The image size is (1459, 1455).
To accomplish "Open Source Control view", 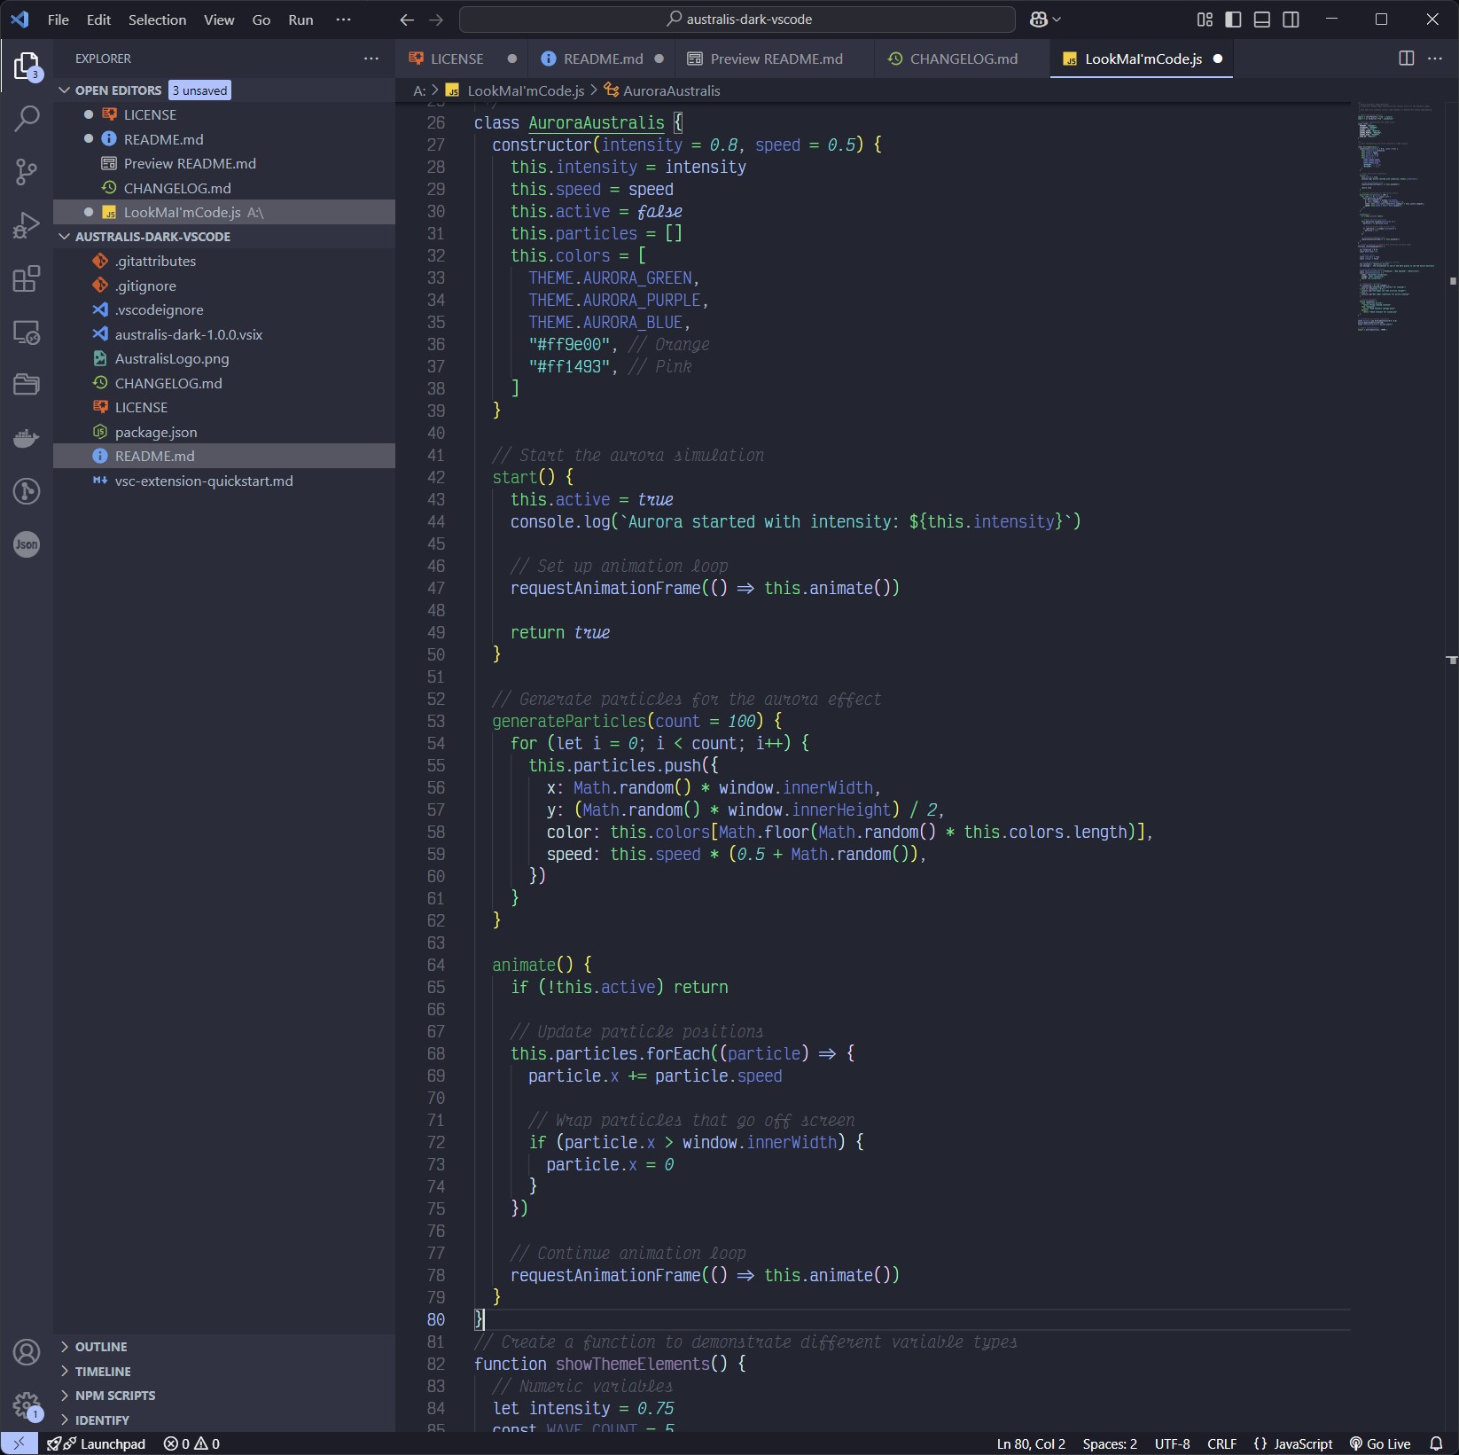I will click(27, 171).
